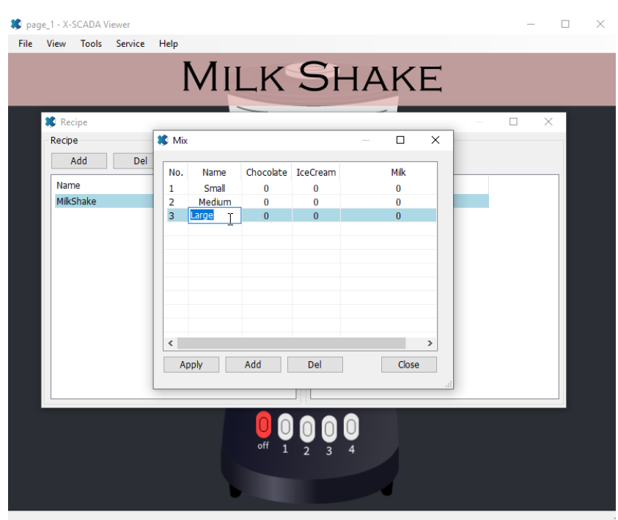This screenshot has height=520, width=618.
Task: Set blender speed button 1
Action: 285,427
